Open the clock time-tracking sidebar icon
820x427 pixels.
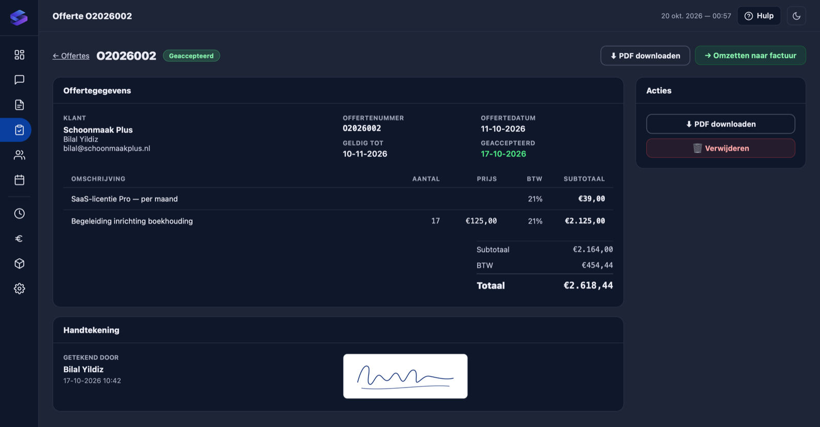19,213
